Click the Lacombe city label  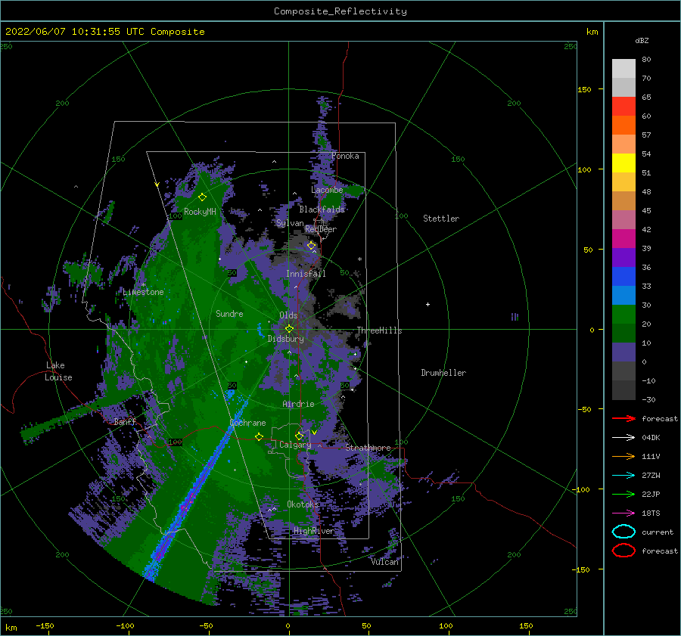click(x=327, y=190)
